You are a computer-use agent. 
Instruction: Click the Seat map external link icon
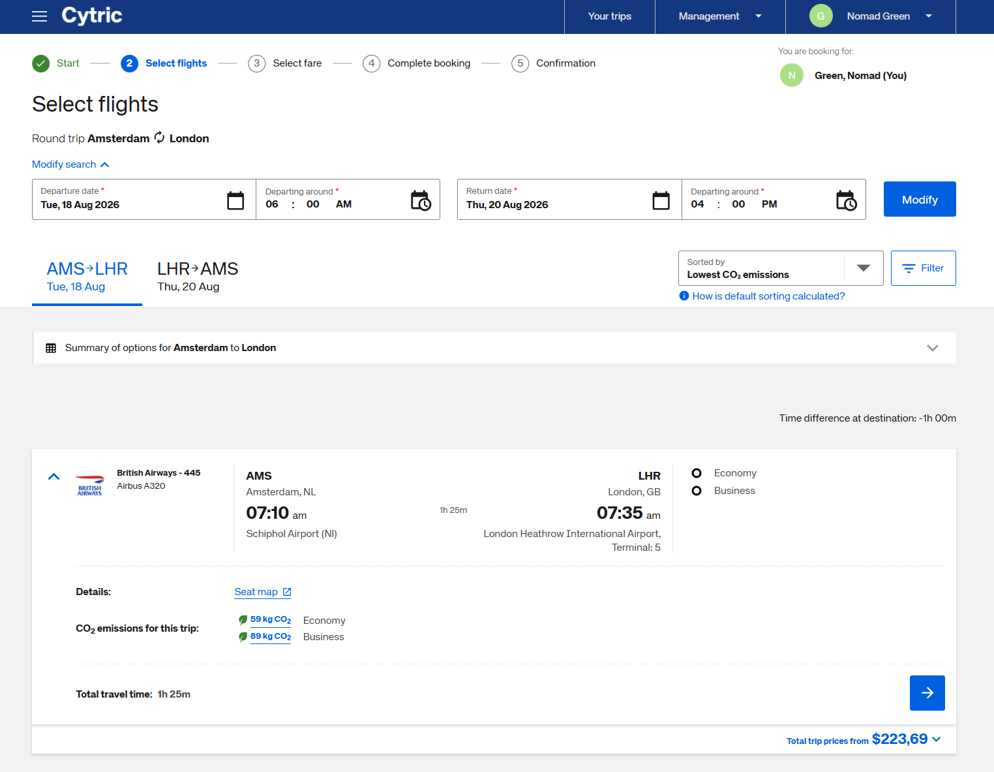287,592
